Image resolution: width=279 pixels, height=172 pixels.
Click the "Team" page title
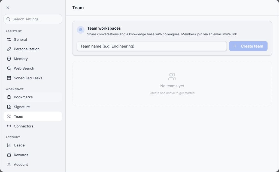click(78, 8)
